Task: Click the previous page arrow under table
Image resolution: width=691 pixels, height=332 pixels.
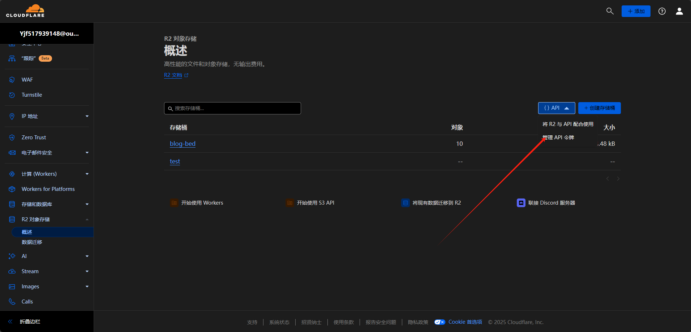Action: point(608,179)
